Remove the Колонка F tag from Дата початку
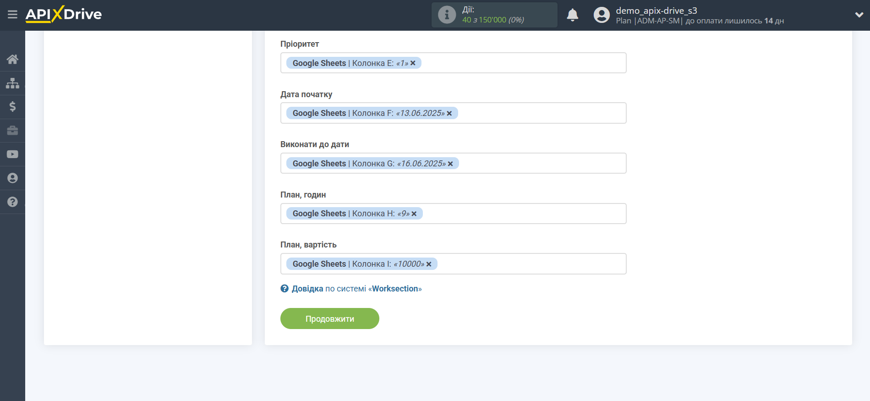Screen dimensions: 870x401 pos(449,113)
